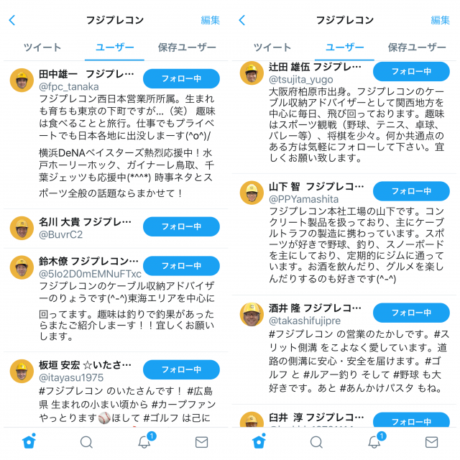Screen dimensions: 460x460
Task: Toggle following for 名川 大貴 (@BuvrC2)
Action: coord(181,226)
